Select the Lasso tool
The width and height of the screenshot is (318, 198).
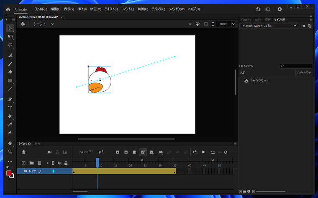[x=10, y=45]
